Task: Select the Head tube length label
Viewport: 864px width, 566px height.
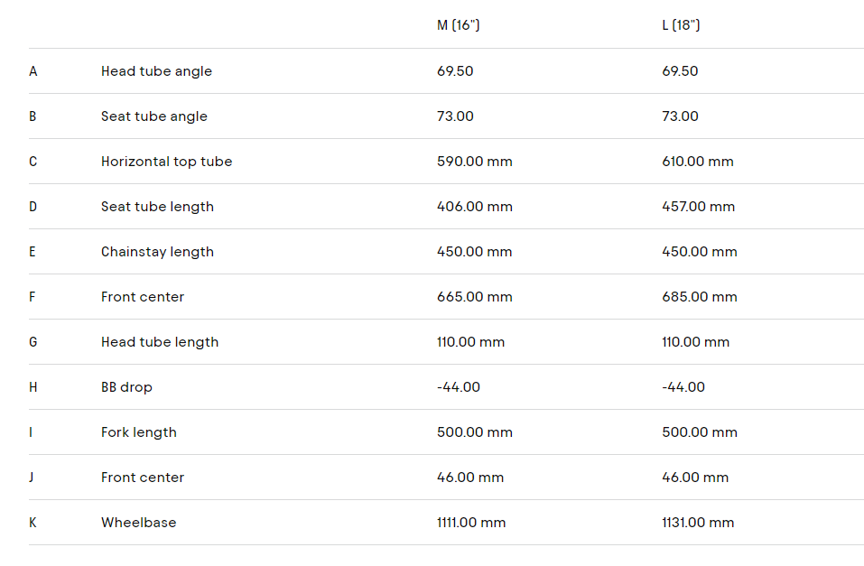Action: 160,342
